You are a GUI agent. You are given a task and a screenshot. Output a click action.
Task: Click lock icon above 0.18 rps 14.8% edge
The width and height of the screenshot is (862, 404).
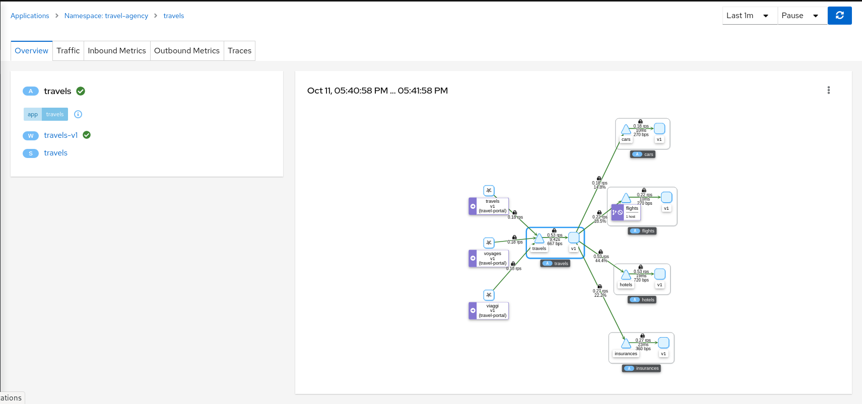tap(599, 179)
